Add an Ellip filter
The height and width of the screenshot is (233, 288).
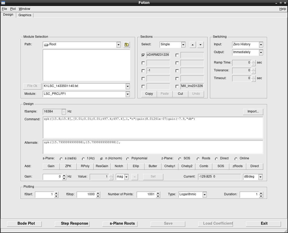pos(136,166)
